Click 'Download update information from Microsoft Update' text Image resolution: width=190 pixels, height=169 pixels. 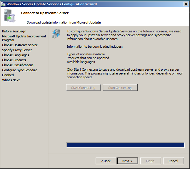[x=64, y=22]
